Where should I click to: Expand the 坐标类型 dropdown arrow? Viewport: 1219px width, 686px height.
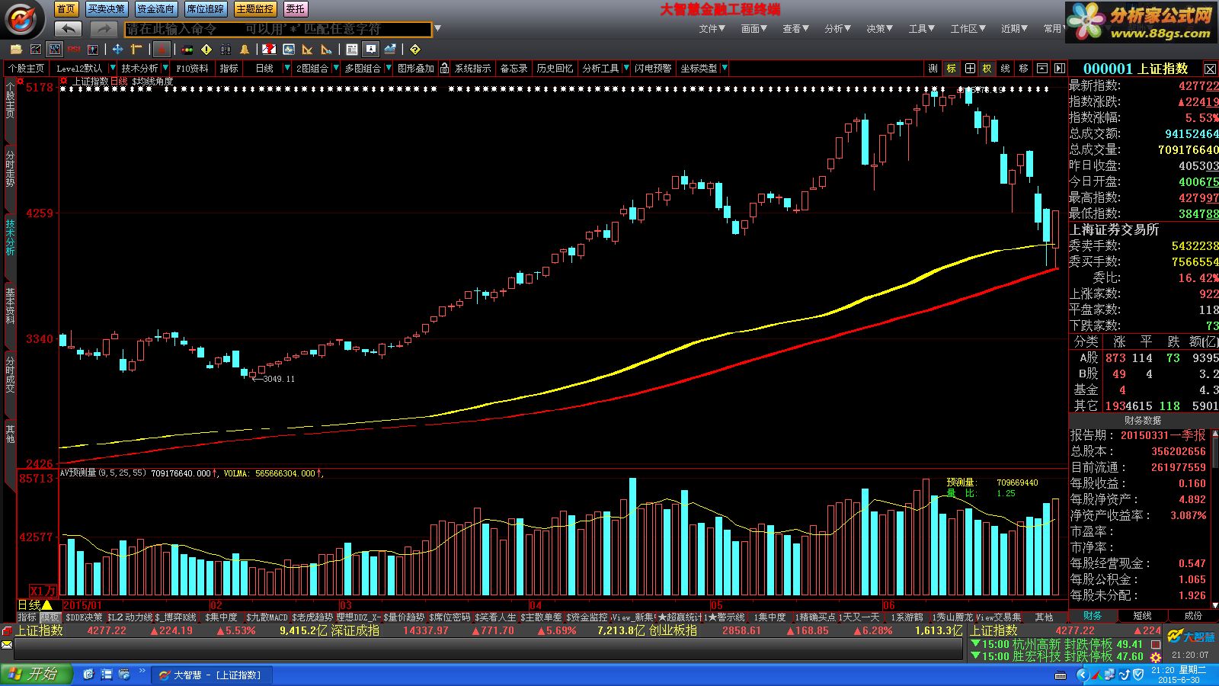tap(725, 68)
